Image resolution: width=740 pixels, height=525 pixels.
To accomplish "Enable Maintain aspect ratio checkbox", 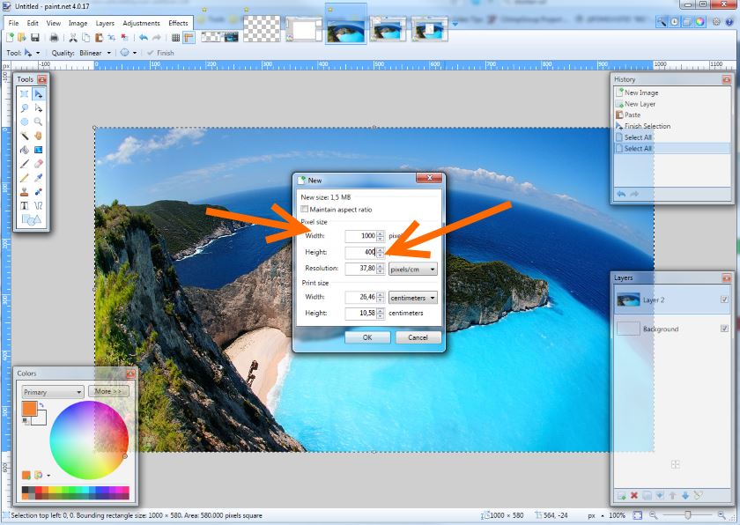I will pyautogui.click(x=305, y=210).
